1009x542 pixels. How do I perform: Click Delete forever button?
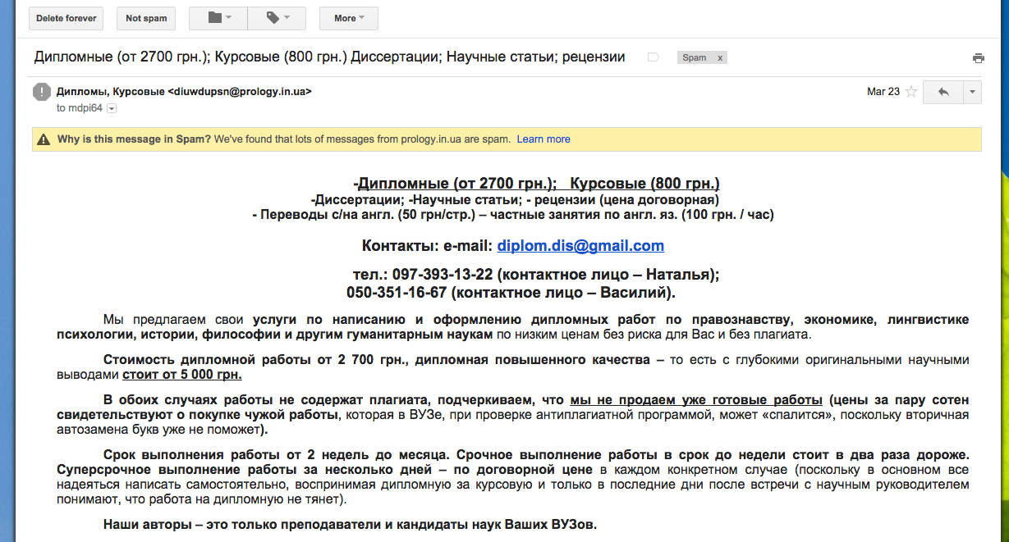coord(66,18)
